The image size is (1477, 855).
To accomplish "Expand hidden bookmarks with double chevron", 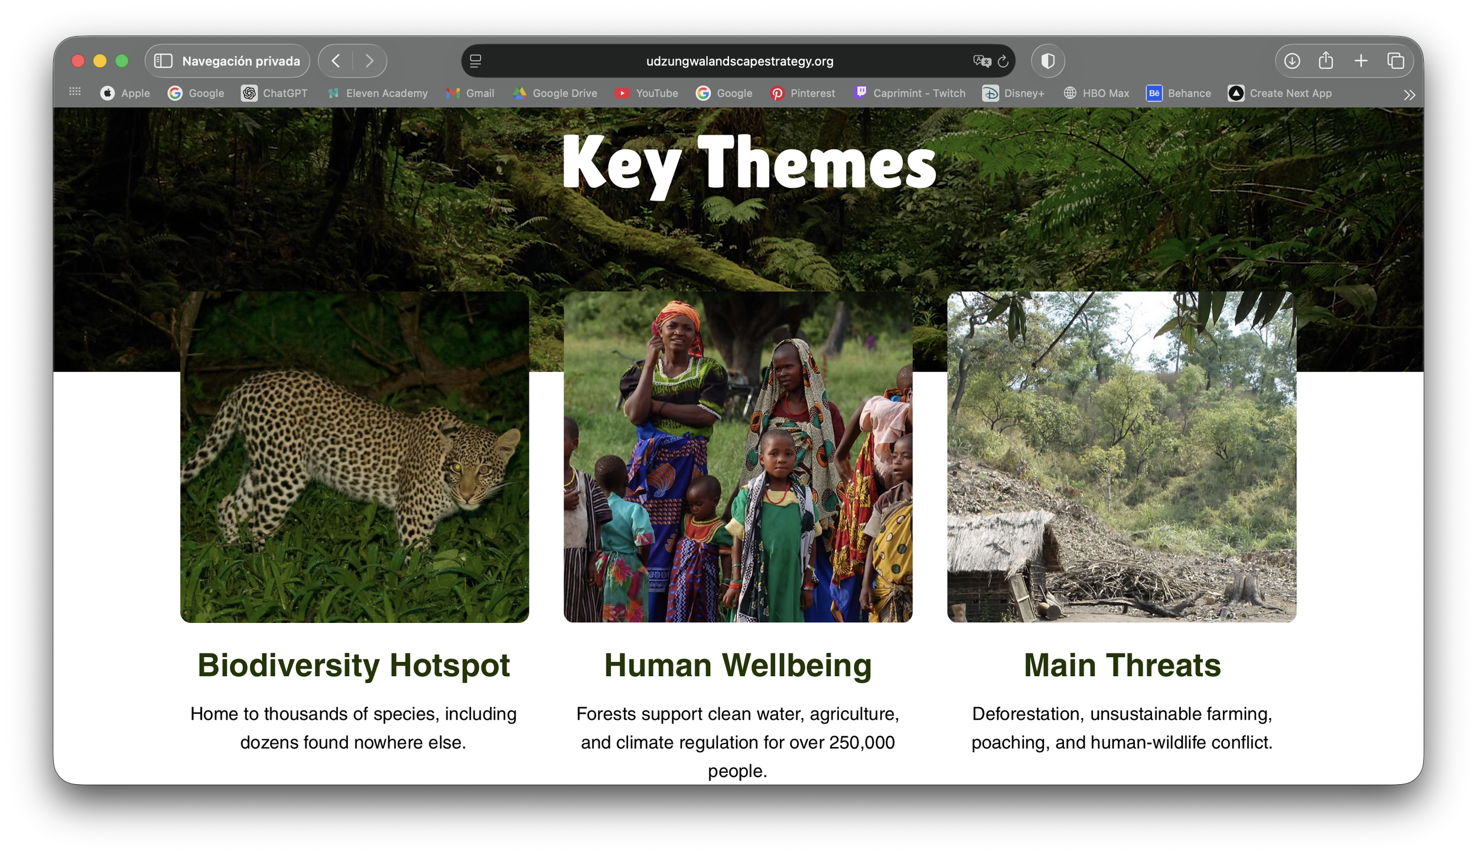I will click(1409, 95).
